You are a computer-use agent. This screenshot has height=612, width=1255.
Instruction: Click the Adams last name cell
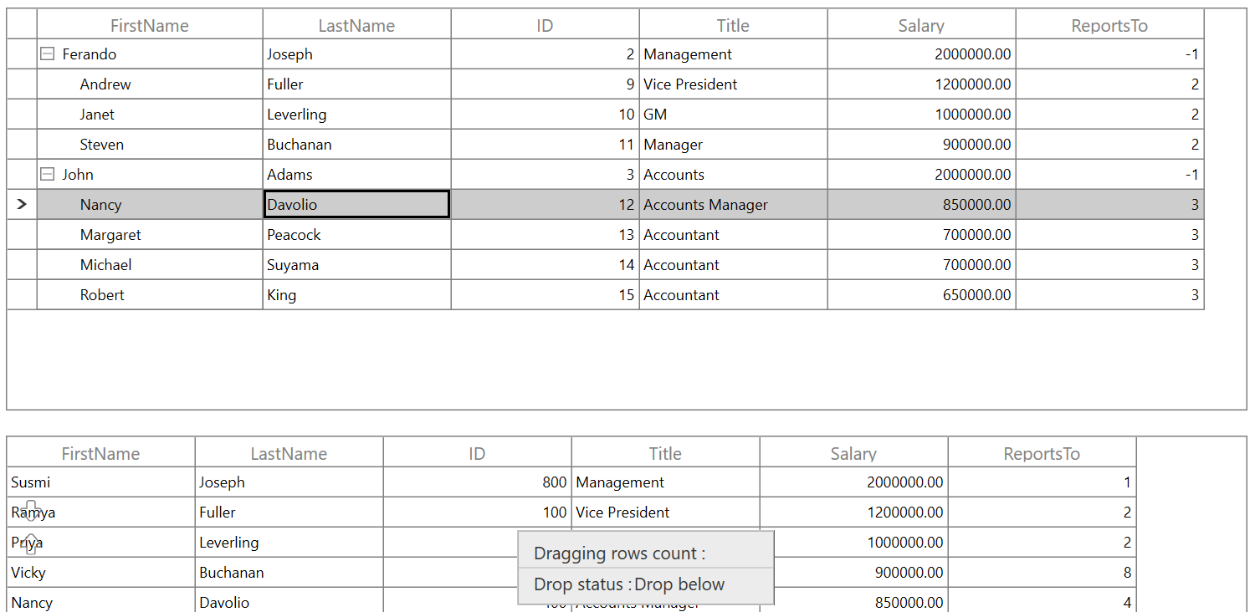pos(357,175)
